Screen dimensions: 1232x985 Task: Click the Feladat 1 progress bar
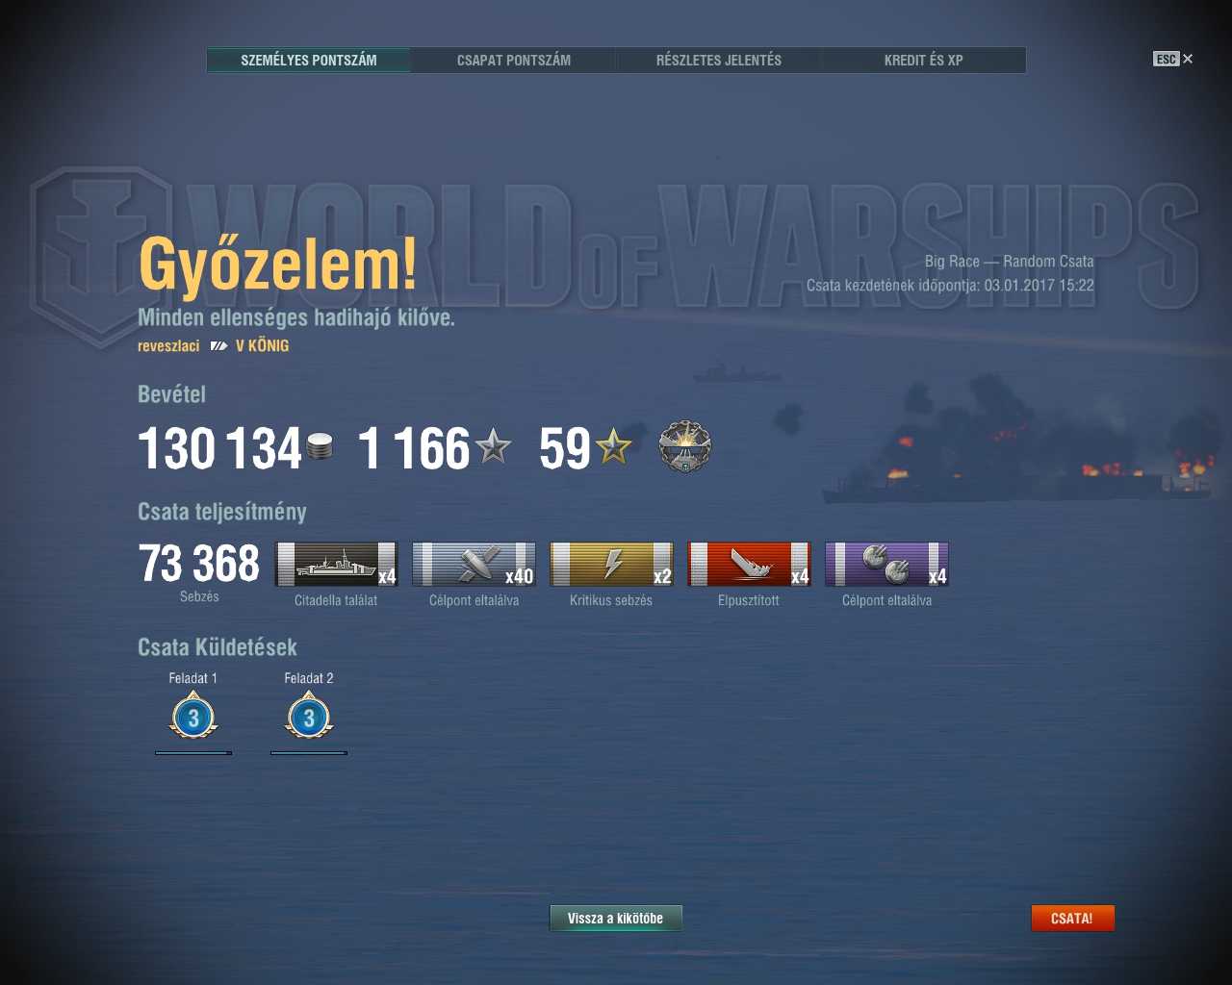point(193,753)
